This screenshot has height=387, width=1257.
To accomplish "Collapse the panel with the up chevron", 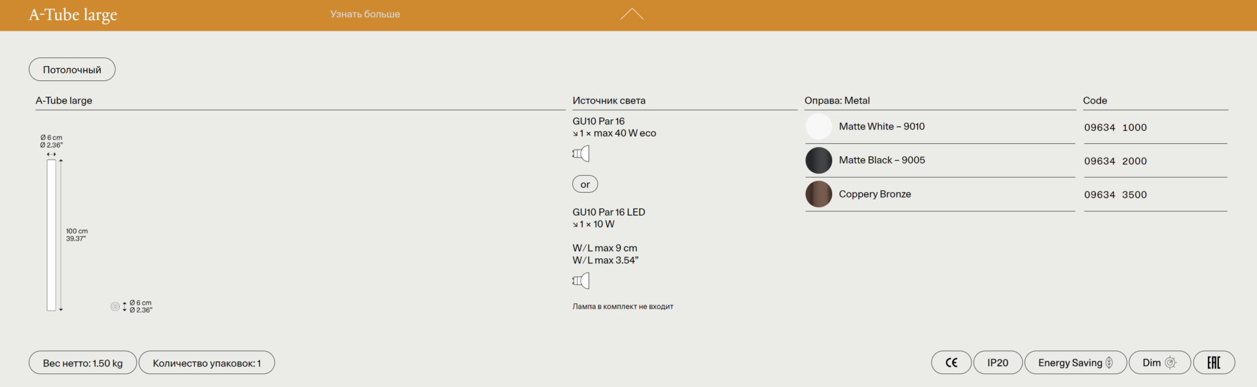I will coord(632,14).
